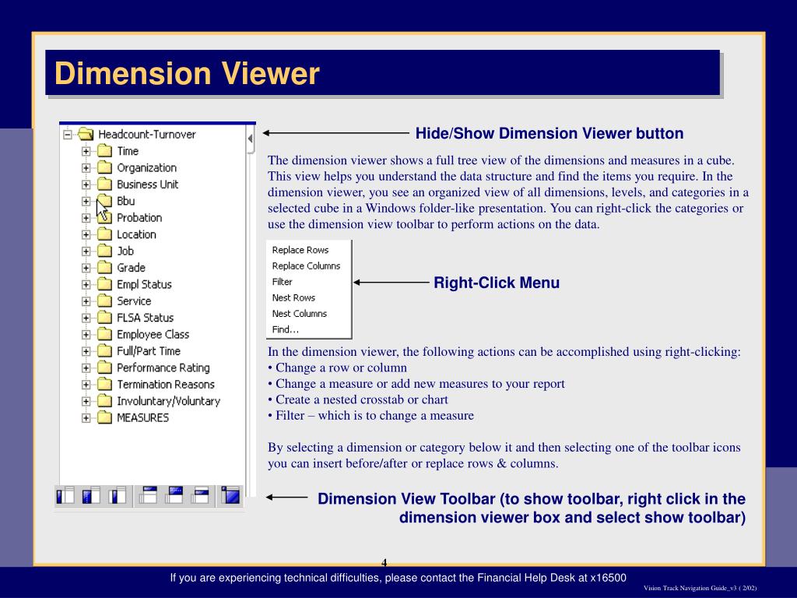Image resolution: width=797 pixels, height=598 pixels.
Task: Click the MEASURES folder icon
Action: 104,417
